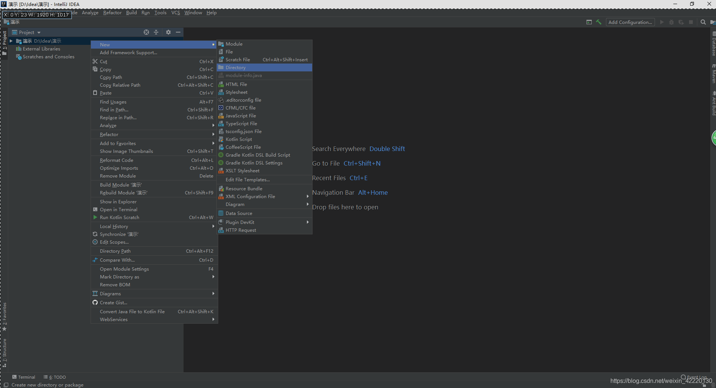Viewport: 716px width, 388px height.
Task: Select Reformat Code
Action: [154, 160]
